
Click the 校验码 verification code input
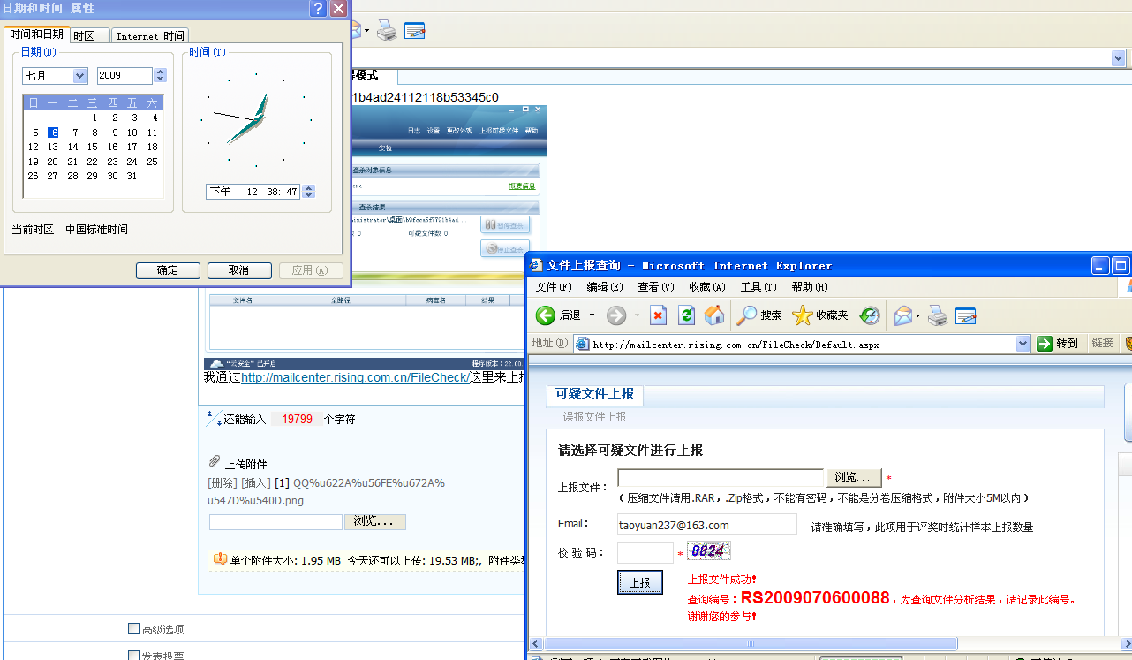coord(645,553)
